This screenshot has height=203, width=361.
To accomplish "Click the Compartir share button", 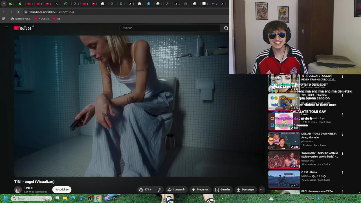I will pyautogui.click(x=176, y=189).
